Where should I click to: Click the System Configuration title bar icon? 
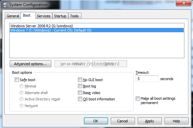pyautogui.click(x=5, y=4)
